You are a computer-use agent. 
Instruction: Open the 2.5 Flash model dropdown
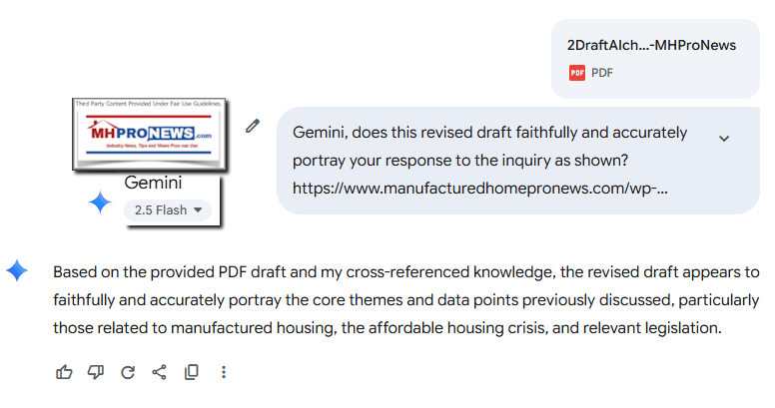[x=168, y=209]
